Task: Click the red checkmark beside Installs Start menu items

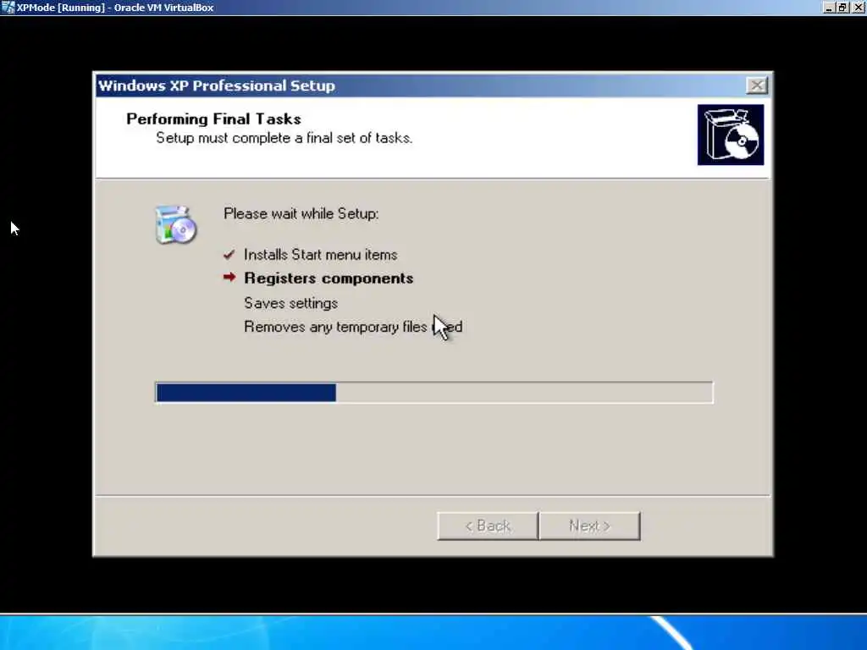Action: (229, 254)
